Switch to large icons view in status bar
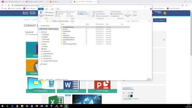Screen dimensions: 192x108 pos(150,79)
